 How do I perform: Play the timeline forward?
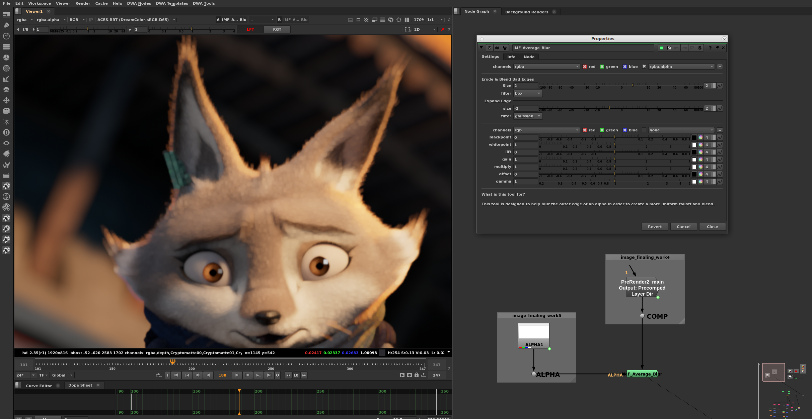pyautogui.click(x=237, y=375)
